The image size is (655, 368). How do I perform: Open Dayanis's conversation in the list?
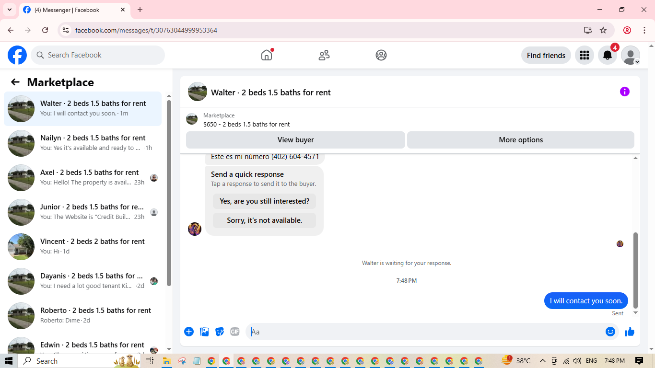pos(83,281)
